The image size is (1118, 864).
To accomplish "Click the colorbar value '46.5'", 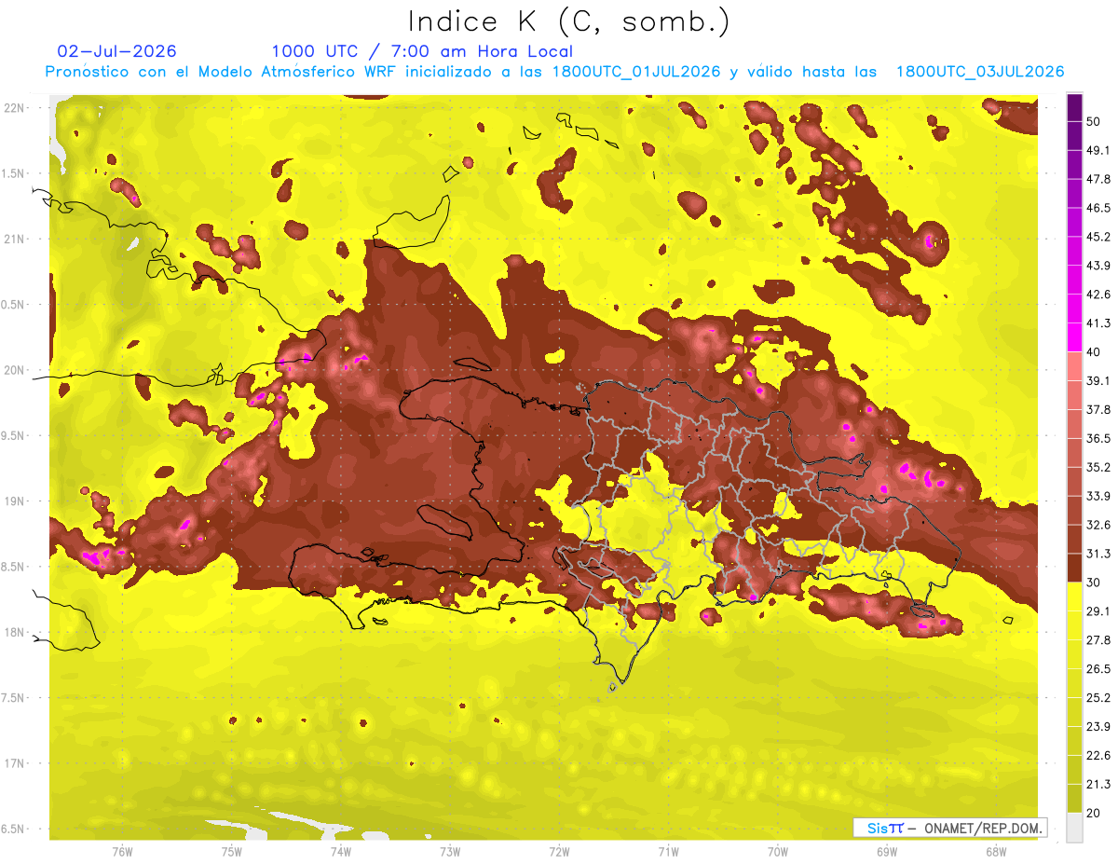I will point(1098,208).
